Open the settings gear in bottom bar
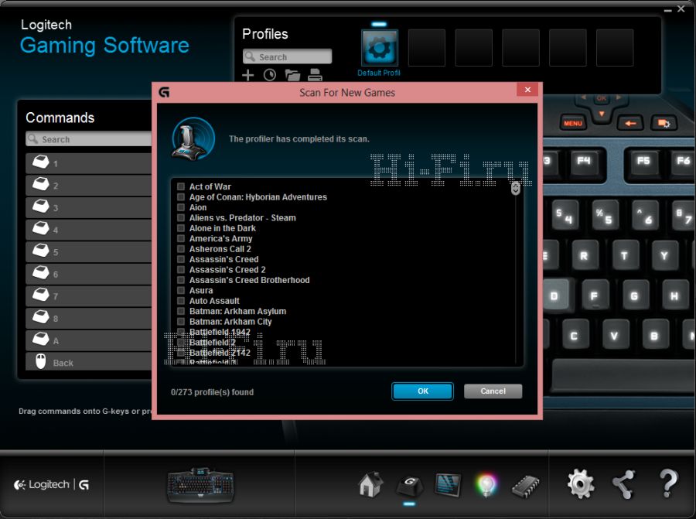This screenshot has height=519, width=696. coord(581,484)
